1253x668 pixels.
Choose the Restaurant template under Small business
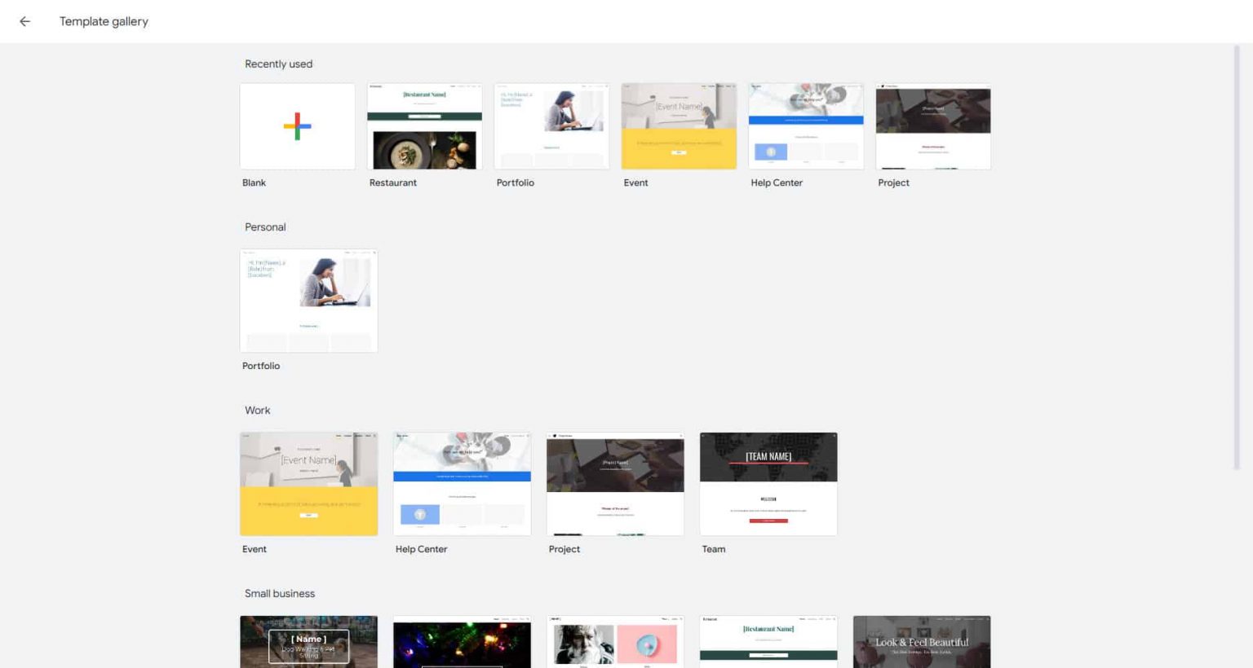click(x=768, y=644)
